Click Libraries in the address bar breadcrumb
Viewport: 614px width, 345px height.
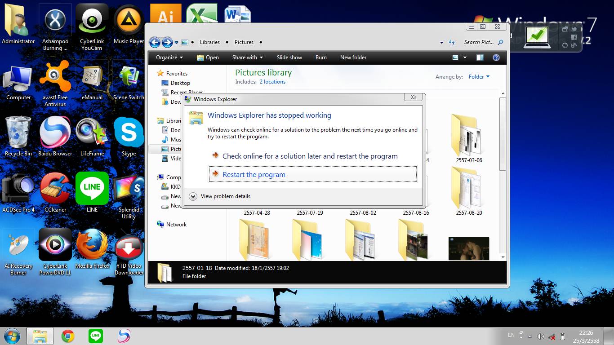tap(210, 42)
